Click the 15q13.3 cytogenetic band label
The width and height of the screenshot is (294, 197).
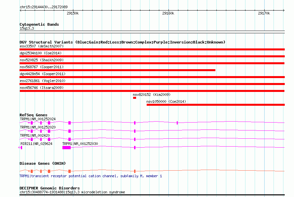click(27, 28)
